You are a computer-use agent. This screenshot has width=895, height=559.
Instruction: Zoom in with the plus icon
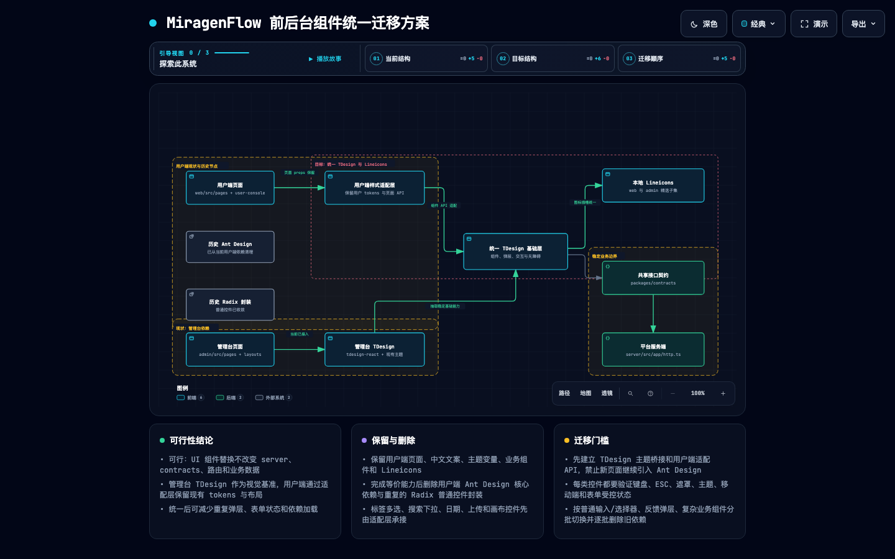click(723, 393)
